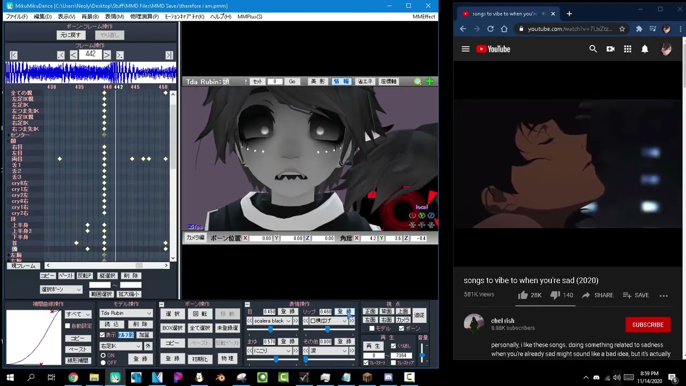Open 編集(D) menu
686x386 pixels.
43,17
